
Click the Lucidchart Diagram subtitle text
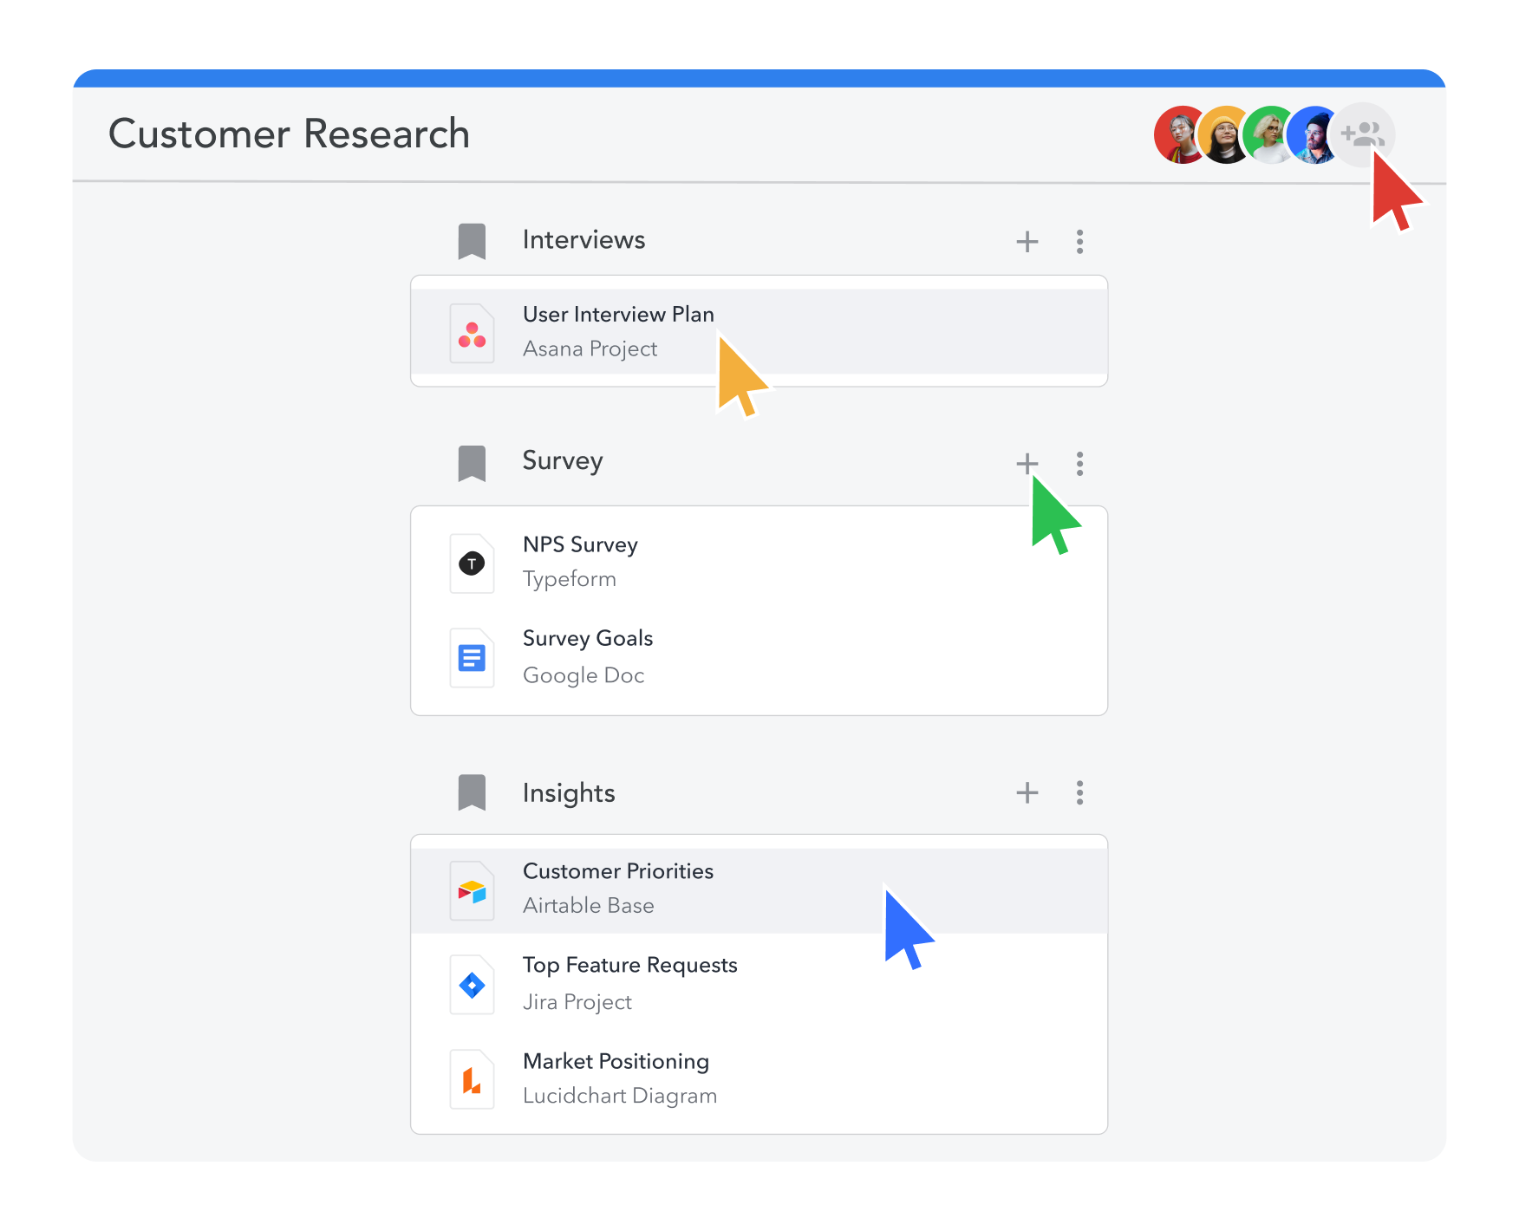(x=620, y=1096)
